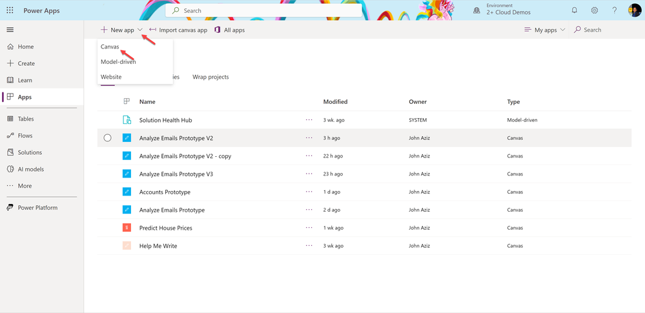Click the Import canvas app arrow icon
Image resolution: width=645 pixels, height=313 pixels.
152,30
